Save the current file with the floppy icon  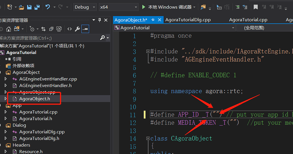(x=29, y=7)
